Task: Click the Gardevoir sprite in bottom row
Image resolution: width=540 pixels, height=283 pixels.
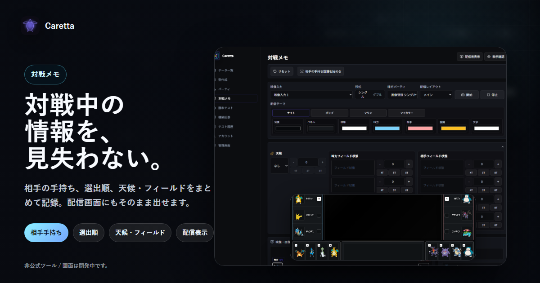Action: tap(322, 252)
